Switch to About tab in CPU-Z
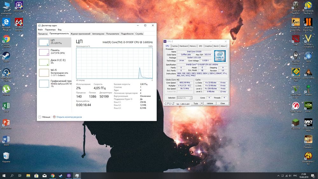Screen dimensions: 318x179 223,46
